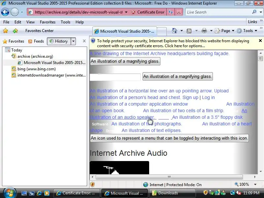Click the Forward navigation button
This screenshot has height=198, width=264.
(x=15, y=12)
